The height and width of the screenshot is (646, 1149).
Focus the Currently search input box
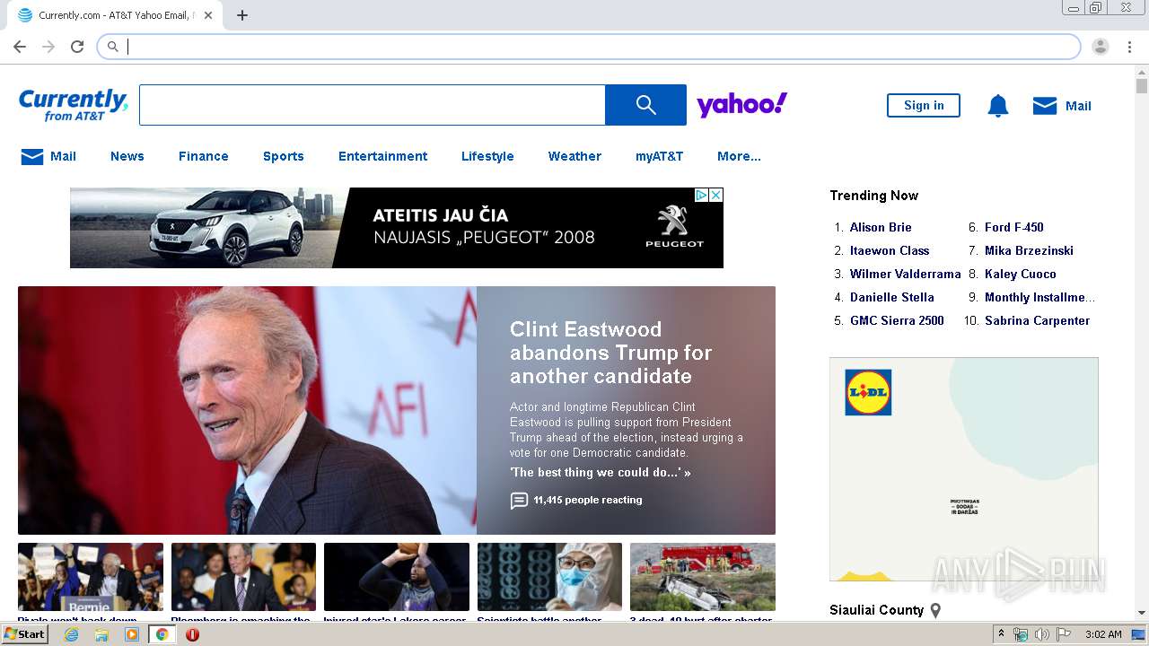tap(373, 105)
